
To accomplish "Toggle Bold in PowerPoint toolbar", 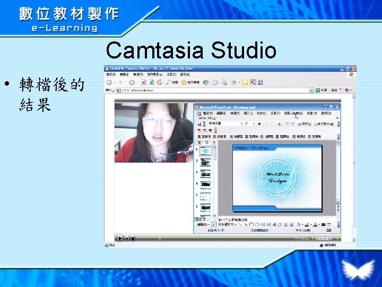I will pos(259,124).
